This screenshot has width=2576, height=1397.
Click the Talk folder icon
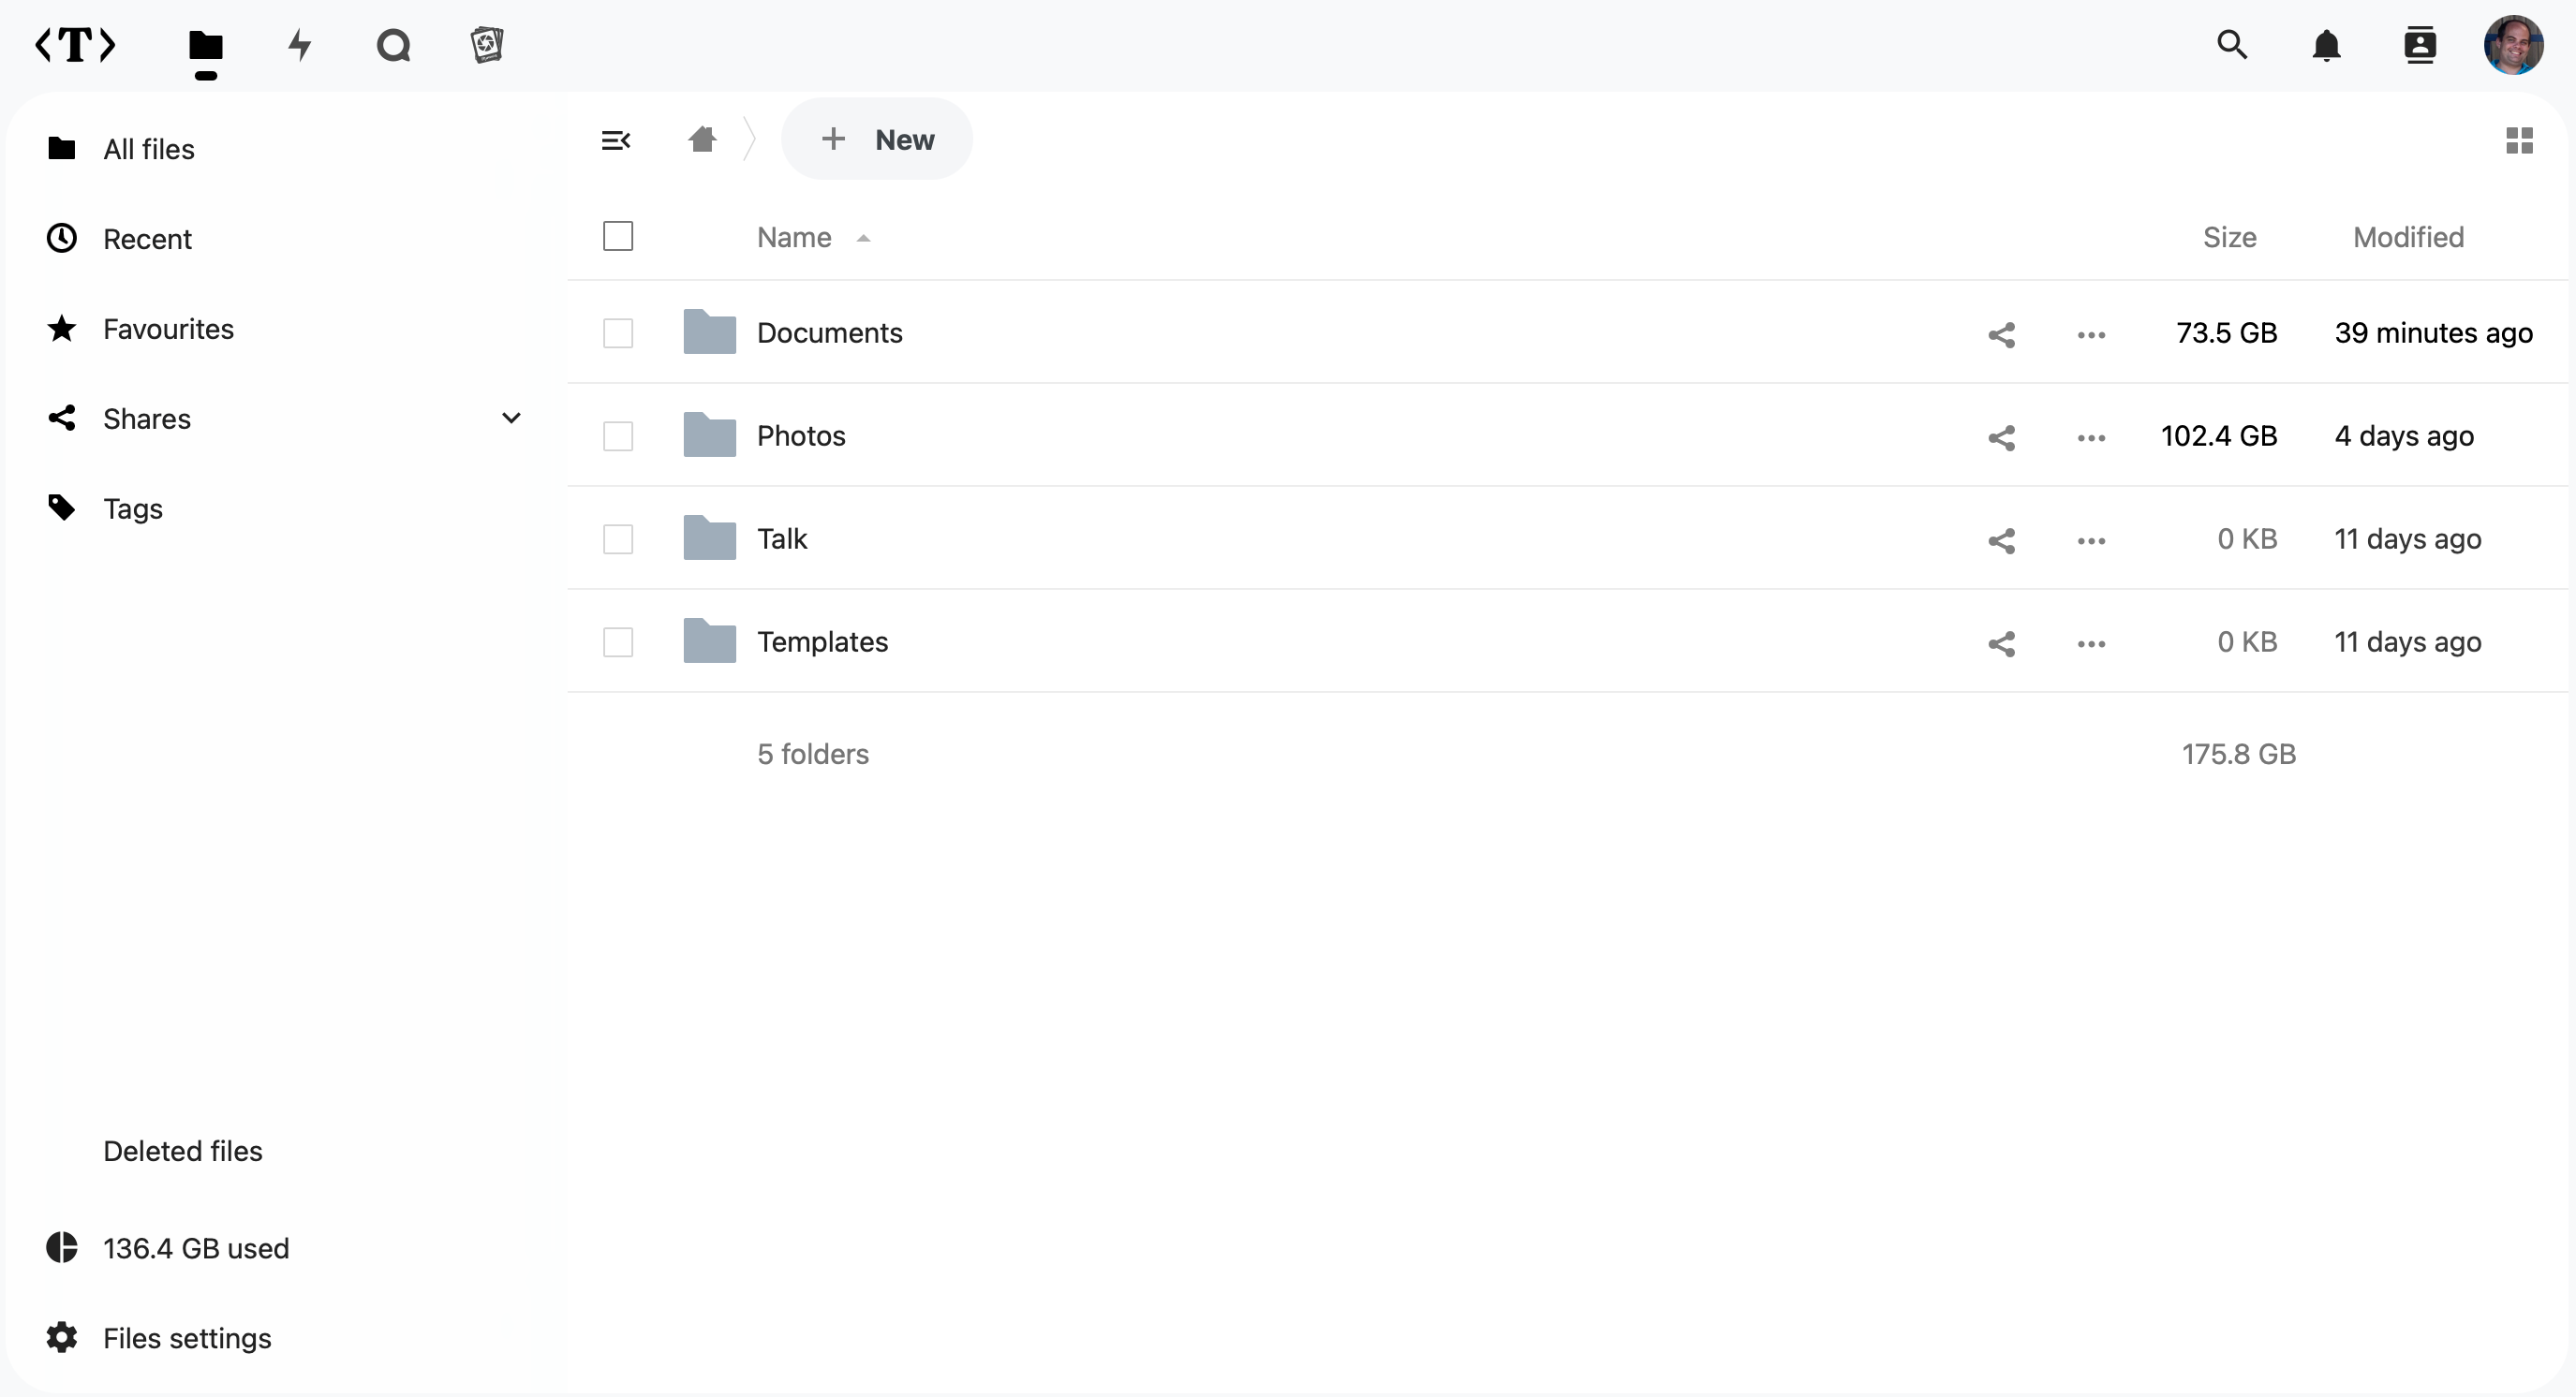(709, 537)
